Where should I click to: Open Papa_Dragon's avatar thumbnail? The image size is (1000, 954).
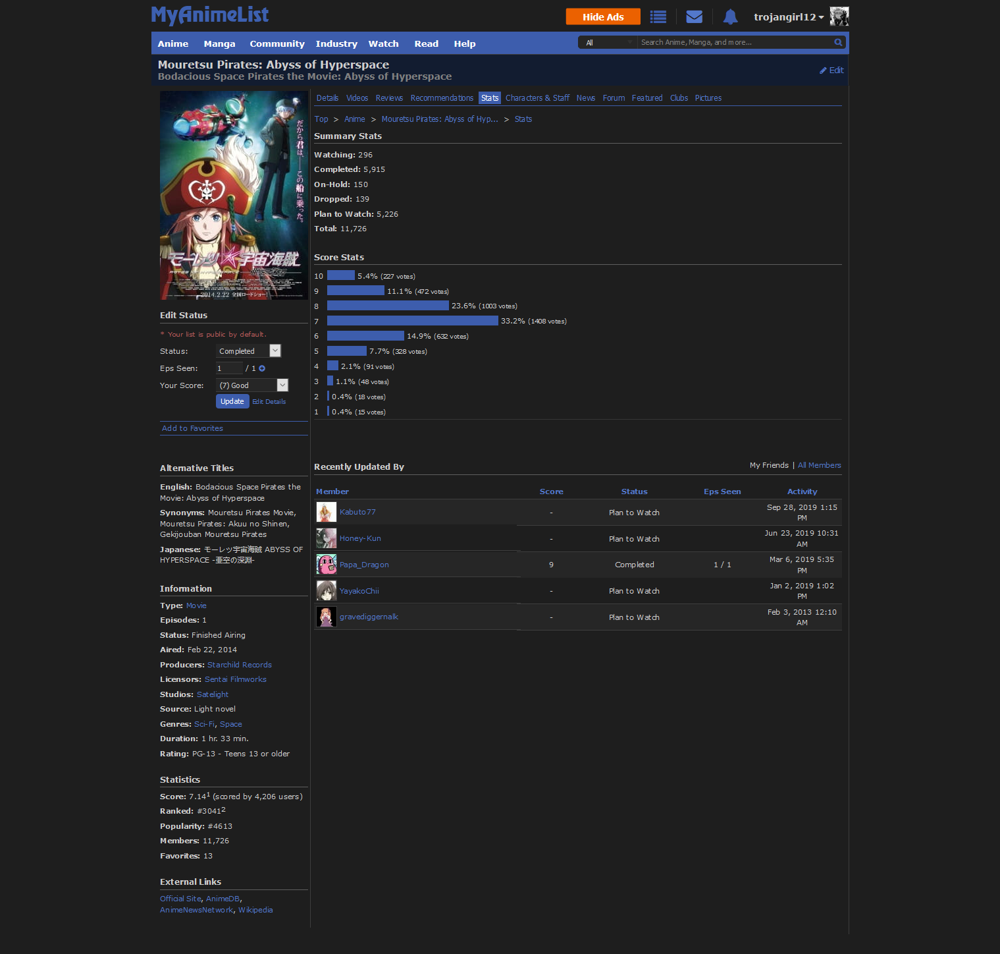[x=327, y=565]
